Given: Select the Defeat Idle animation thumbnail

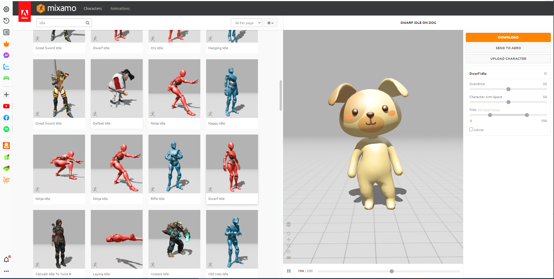Looking at the screenshot, I should (x=116, y=88).
